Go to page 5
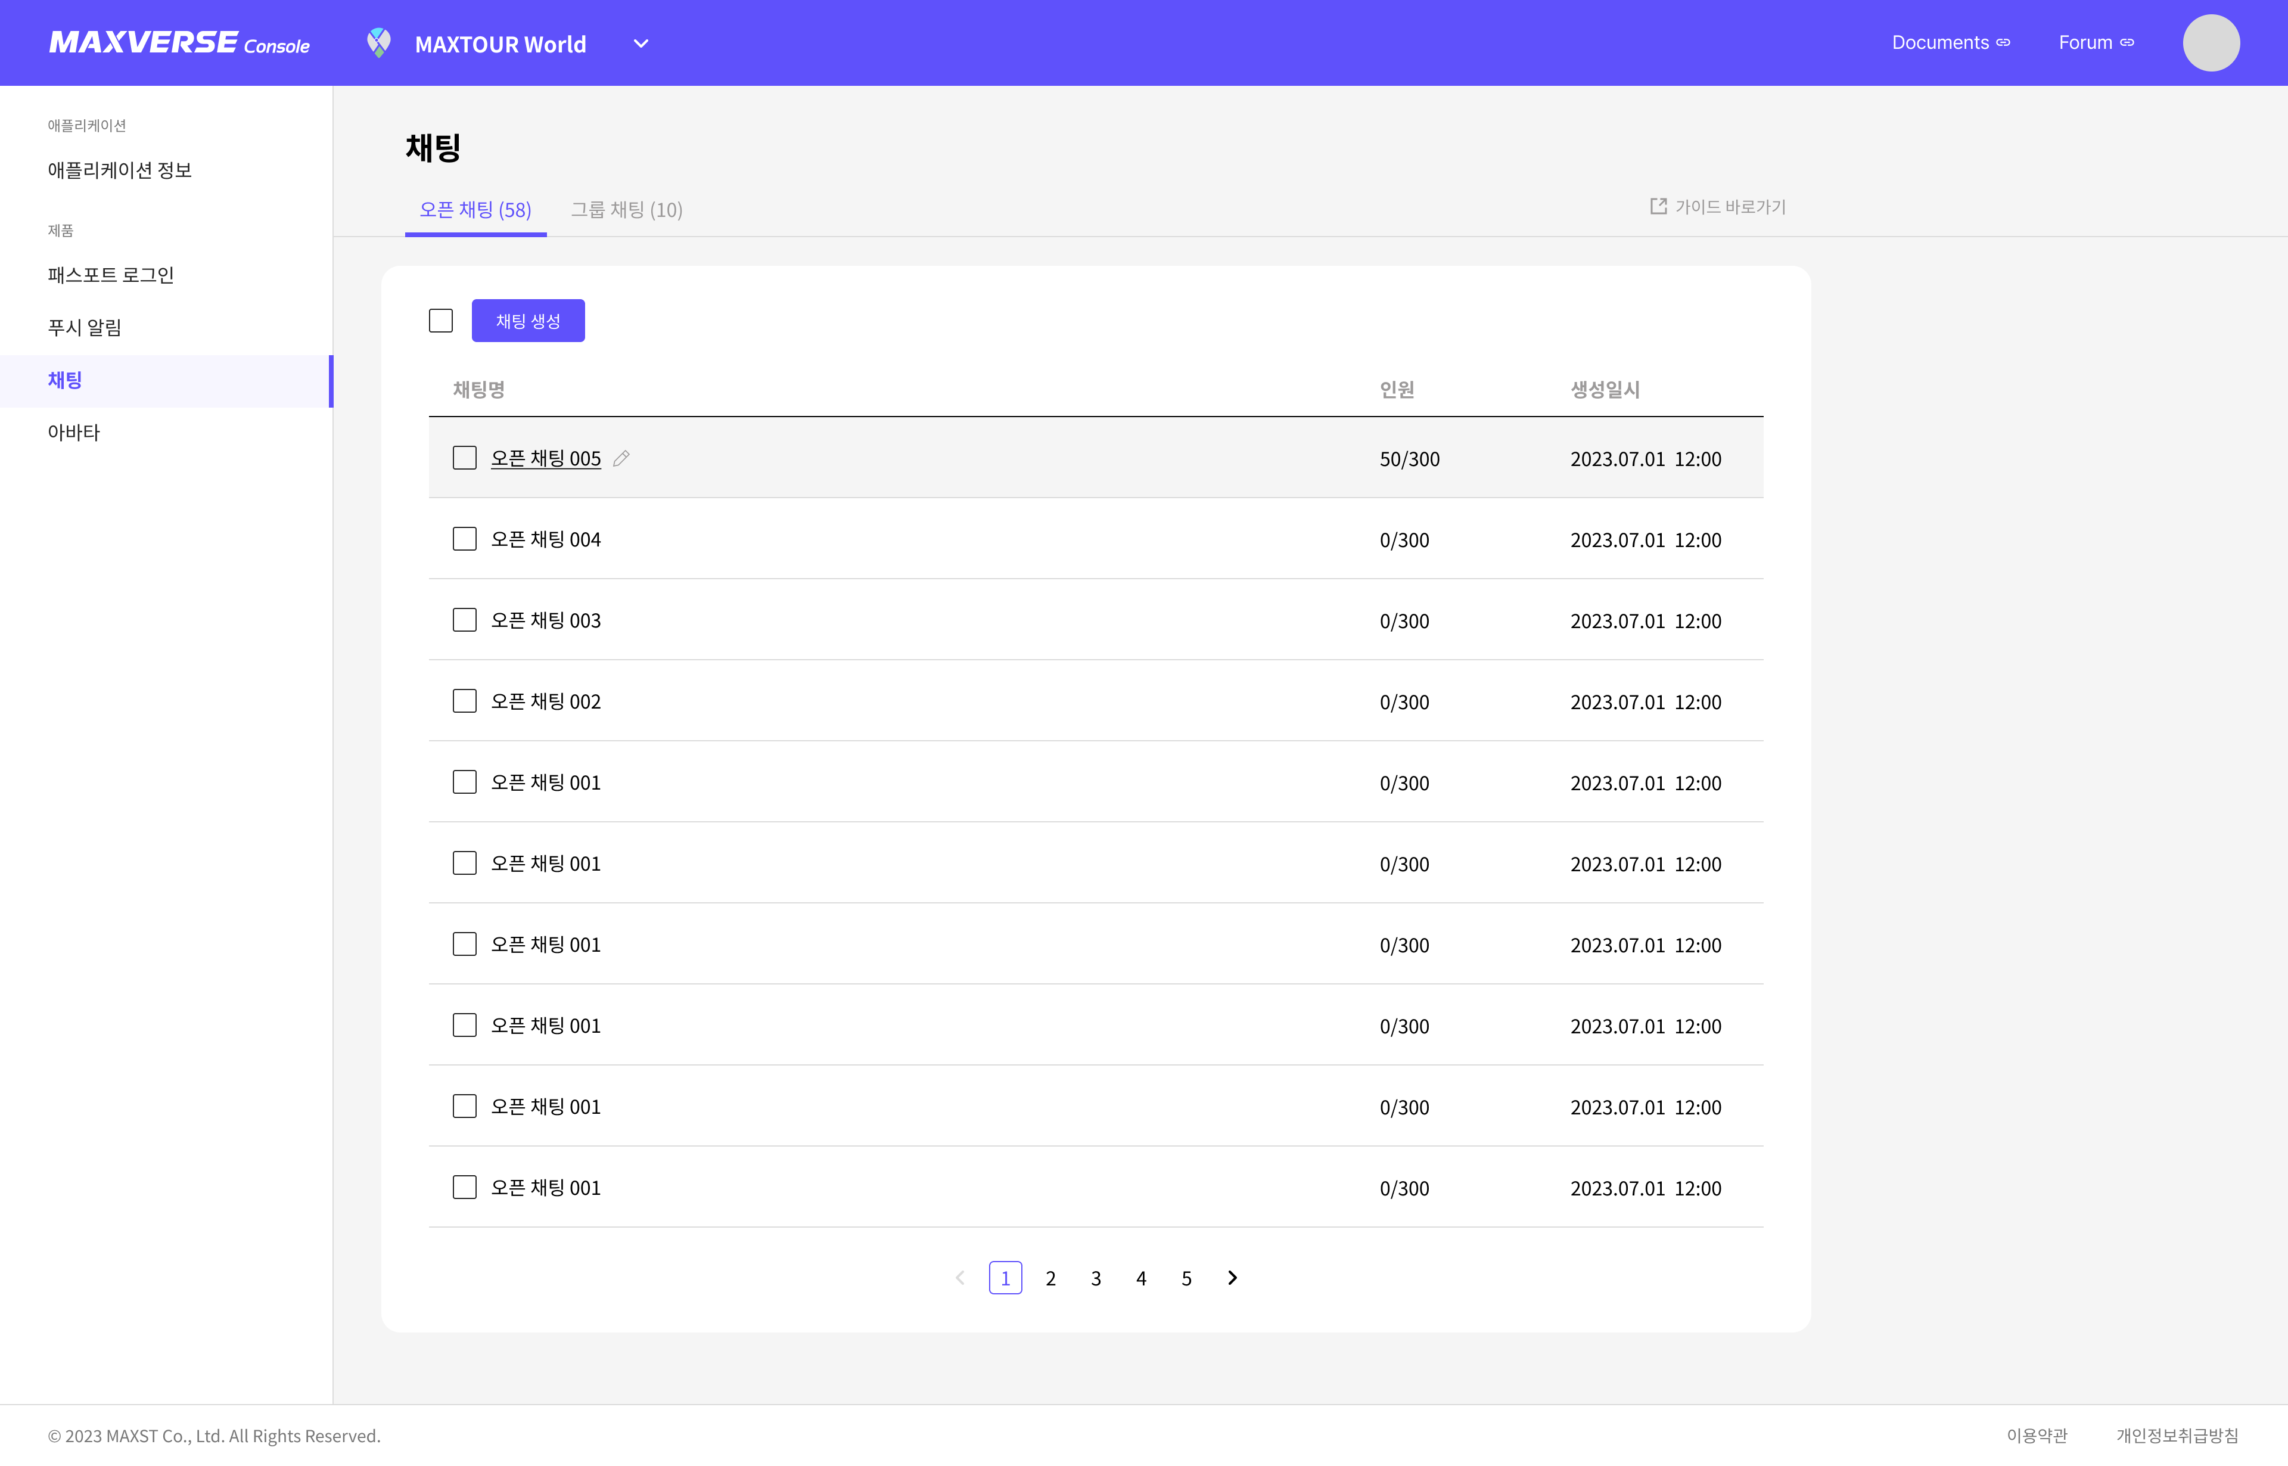2288x1466 pixels. [1187, 1278]
